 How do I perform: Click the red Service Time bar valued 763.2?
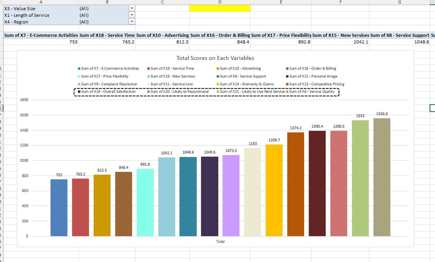(81, 207)
